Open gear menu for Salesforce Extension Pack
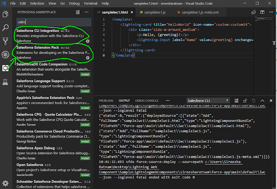 [87, 58]
